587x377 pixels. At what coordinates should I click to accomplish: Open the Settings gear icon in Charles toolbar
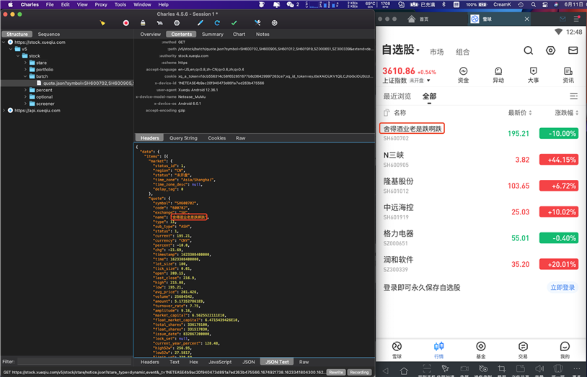coord(275,23)
